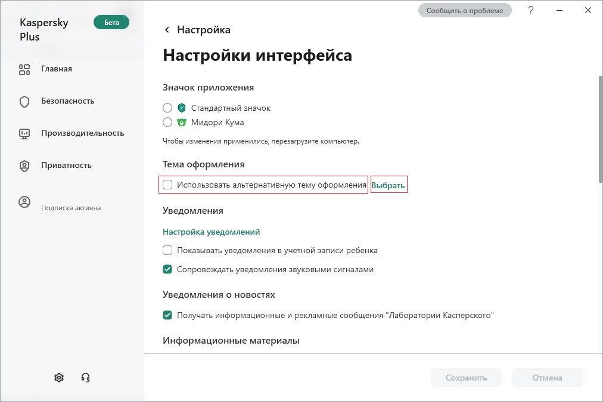603x402 pixels.
Task: Click the Значок приложения section heading
Action: pyautogui.click(x=208, y=88)
